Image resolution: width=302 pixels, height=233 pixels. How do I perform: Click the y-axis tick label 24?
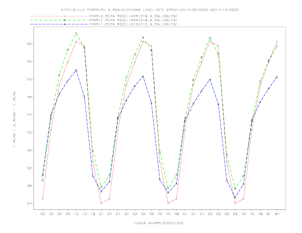point(29,204)
